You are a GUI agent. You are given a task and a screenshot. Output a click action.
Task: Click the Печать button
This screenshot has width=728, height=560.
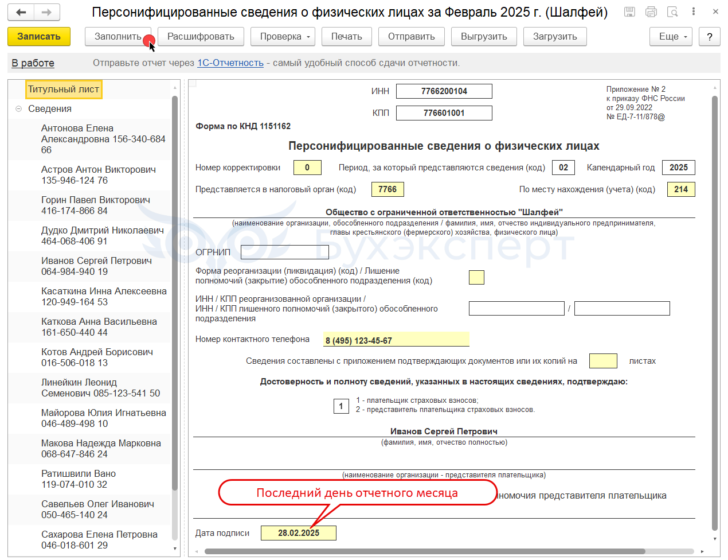pyautogui.click(x=347, y=36)
